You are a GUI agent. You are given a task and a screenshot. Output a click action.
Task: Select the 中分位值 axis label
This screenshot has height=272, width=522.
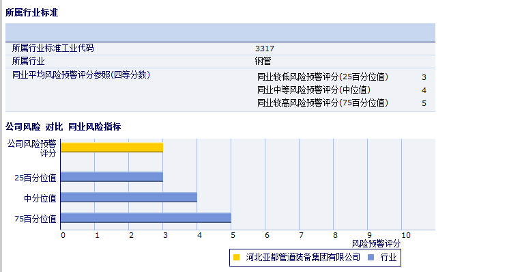pyautogui.click(x=40, y=198)
